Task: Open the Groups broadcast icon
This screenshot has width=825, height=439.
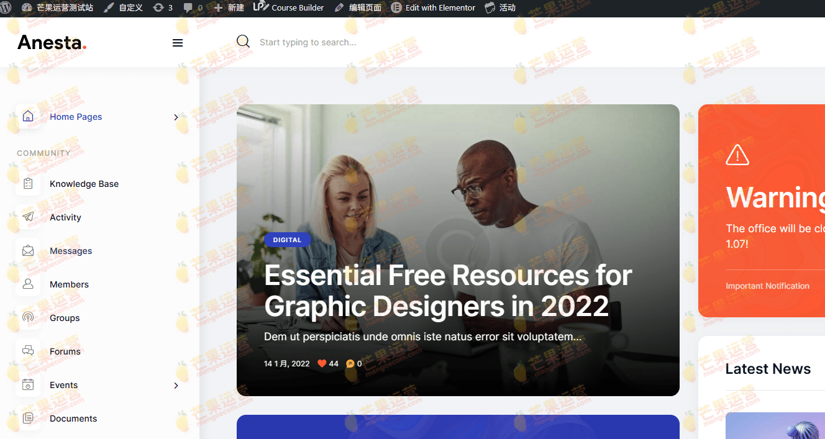Action: (x=28, y=318)
